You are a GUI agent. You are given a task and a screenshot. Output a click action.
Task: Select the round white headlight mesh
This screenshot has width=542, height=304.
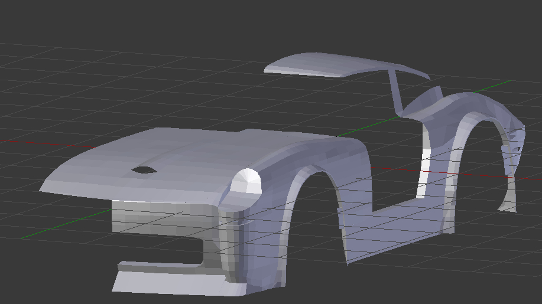(x=246, y=182)
